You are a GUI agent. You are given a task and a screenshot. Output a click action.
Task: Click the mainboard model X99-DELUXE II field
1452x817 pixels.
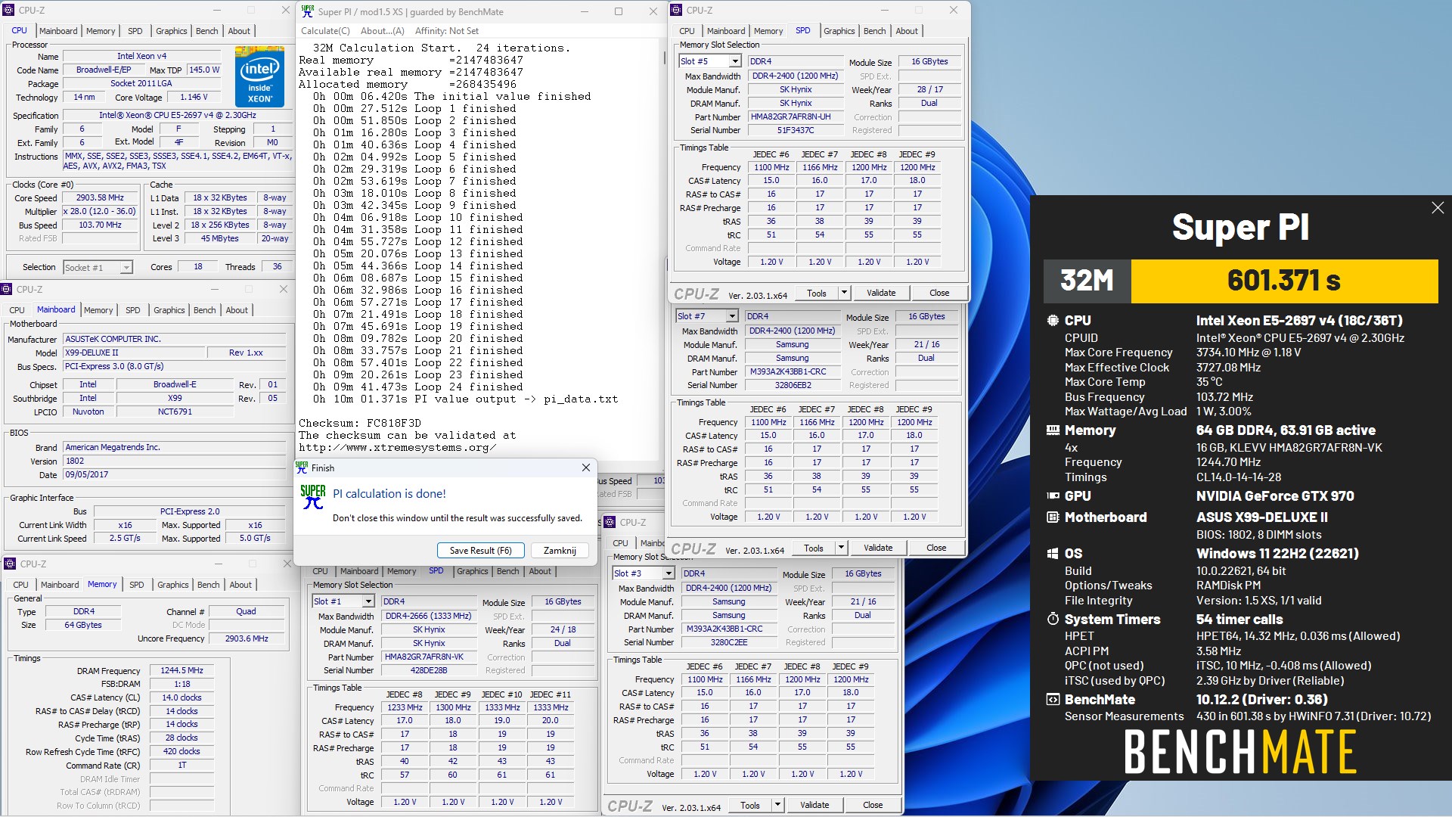[135, 353]
